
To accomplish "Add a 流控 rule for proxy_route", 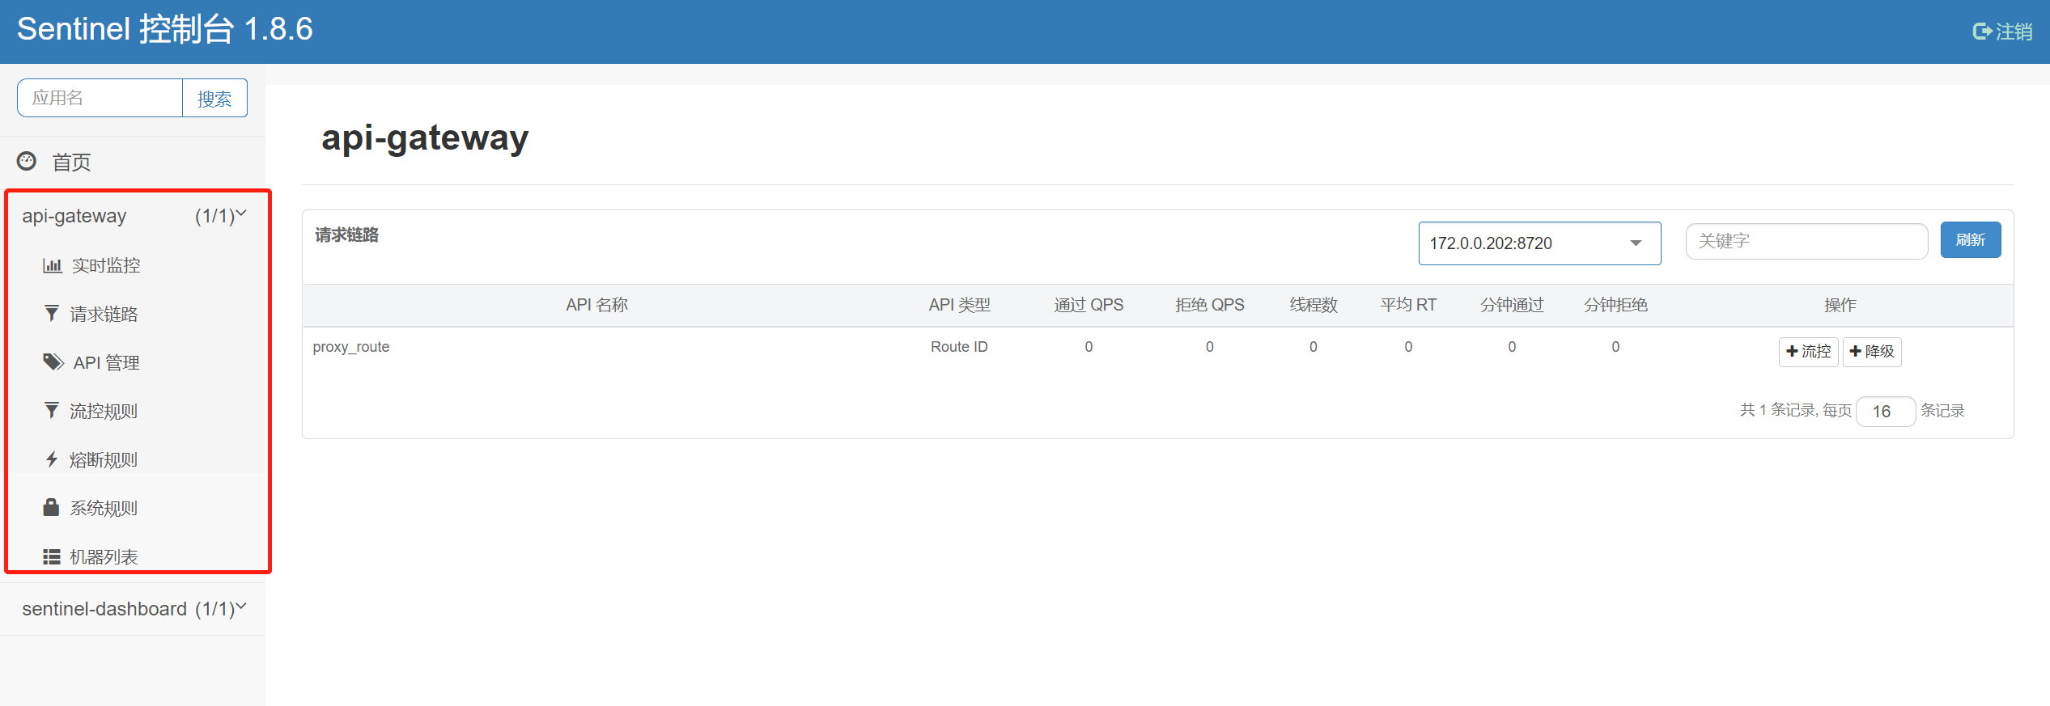I will point(1809,352).
